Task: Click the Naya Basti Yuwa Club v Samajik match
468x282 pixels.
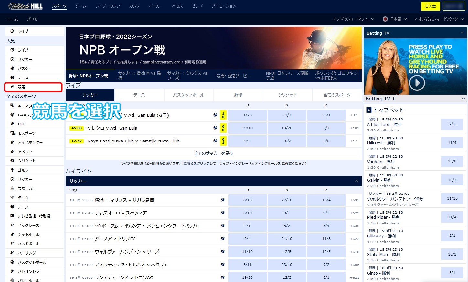Action: coord(133,141)
